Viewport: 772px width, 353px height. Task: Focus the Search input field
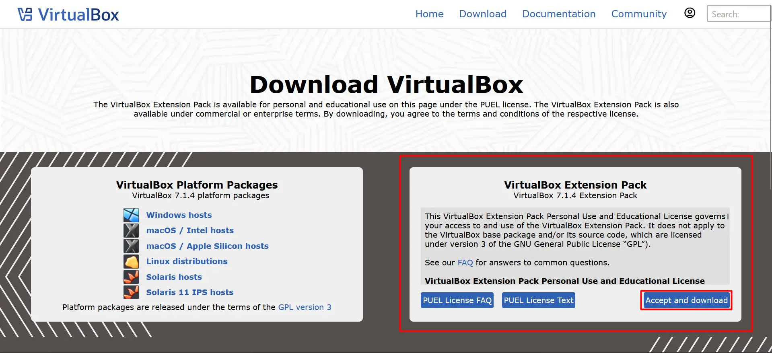(x=738, y=14)
